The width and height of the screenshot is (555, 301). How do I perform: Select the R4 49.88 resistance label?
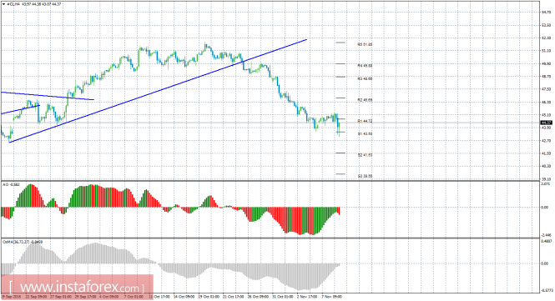pos(365,66)
